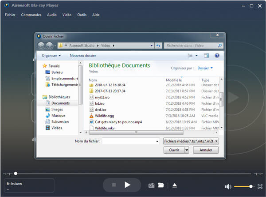Click the 'Nom du fichier' input field
Viewport: 266px width, 197px height.
point(130,141)
